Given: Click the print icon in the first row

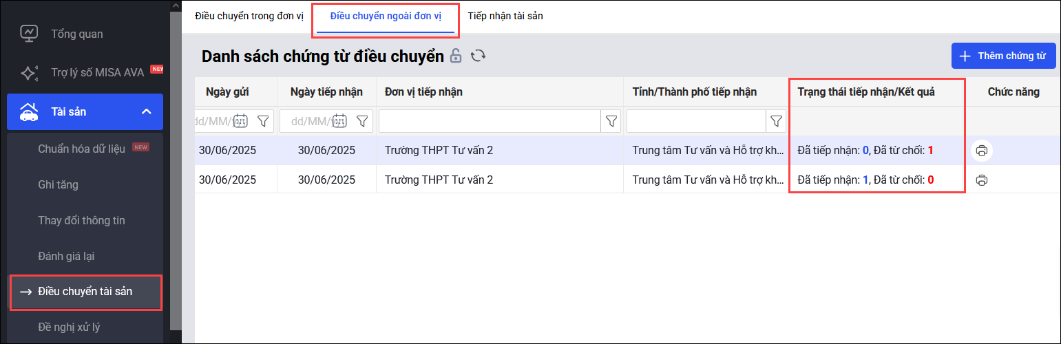Looking at the screenshot, I should pyautogui.click(x=982, y=151).
